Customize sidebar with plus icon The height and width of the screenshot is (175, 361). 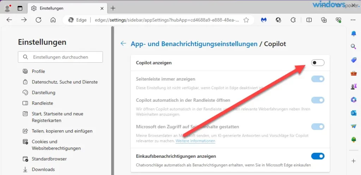pos(354,161)
